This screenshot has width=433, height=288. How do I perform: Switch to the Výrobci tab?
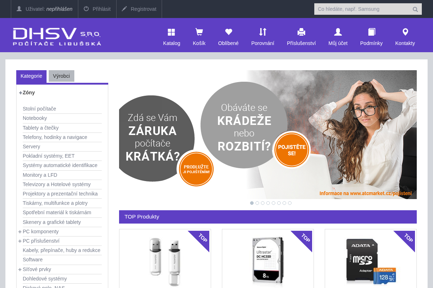[61, 76]
